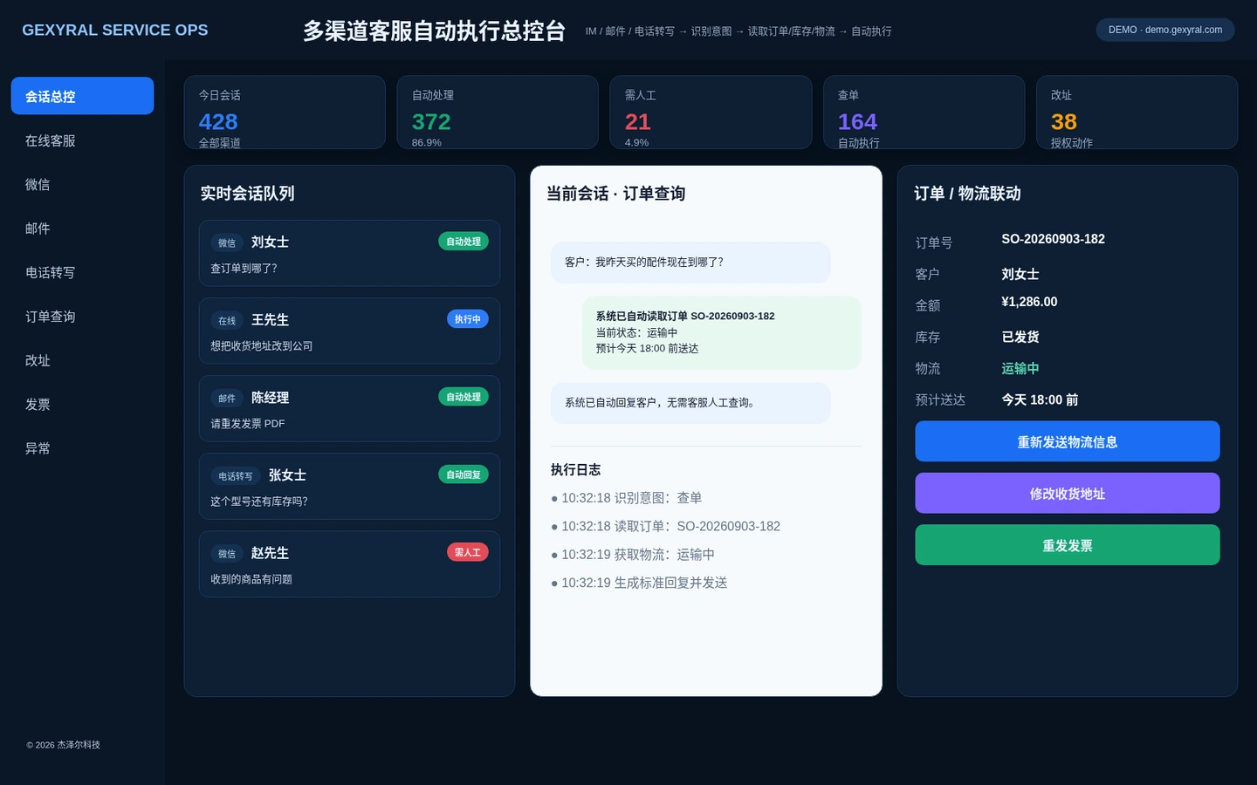Go to 异常 in the sidebar
This screenshot has width=1257, height=785.
(x=82, y=448)
